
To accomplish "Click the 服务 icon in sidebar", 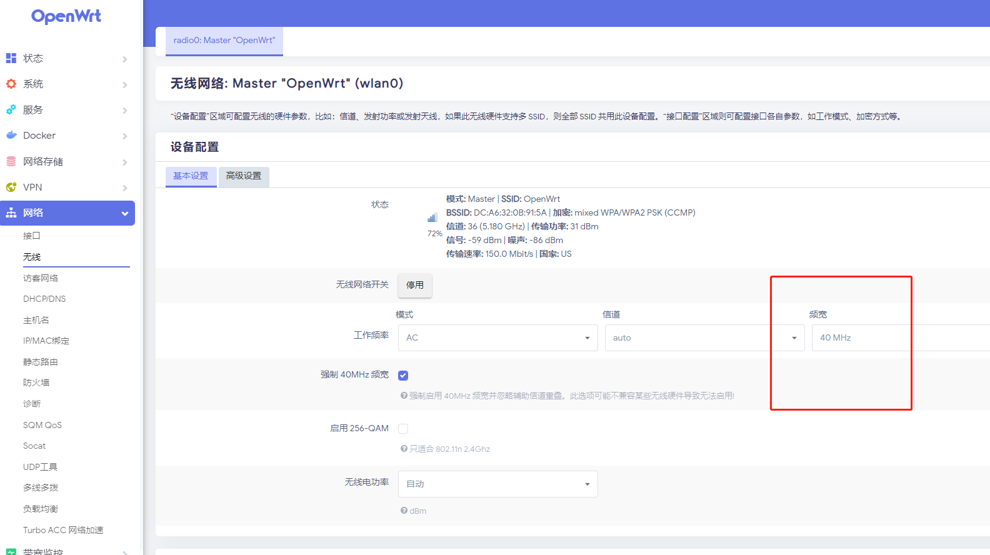I will (11, 109).
